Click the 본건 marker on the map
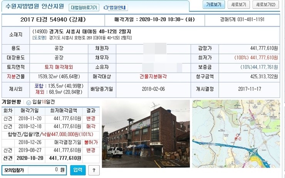 coord(237,137)
